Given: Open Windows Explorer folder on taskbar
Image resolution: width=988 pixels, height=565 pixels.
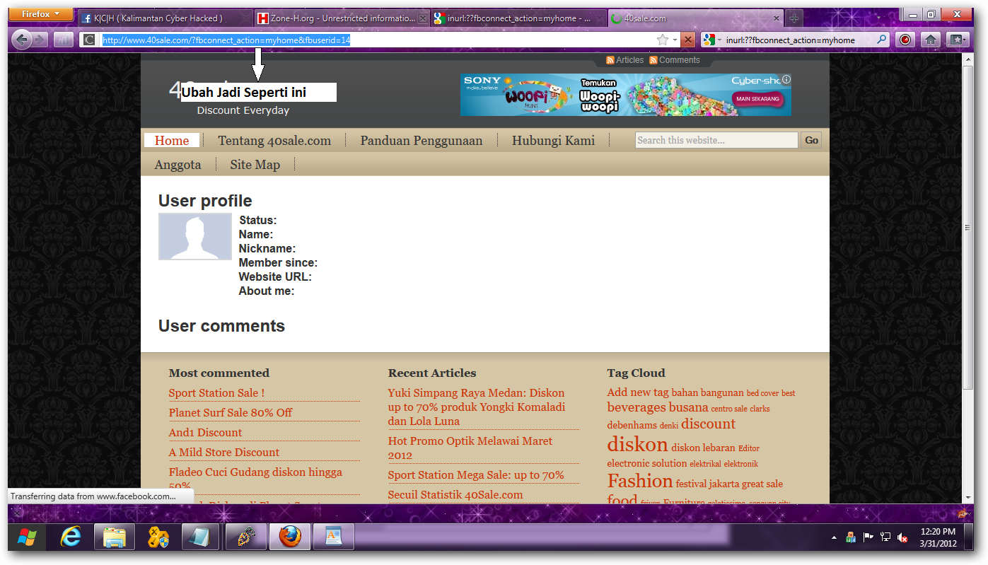Looking at the screenshot, I should tap(114, 537).
